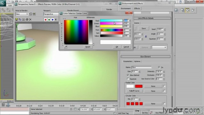Enable Radial falloff map checkbox
Viewport: 204px width, 115px height.
pos(164,91)
